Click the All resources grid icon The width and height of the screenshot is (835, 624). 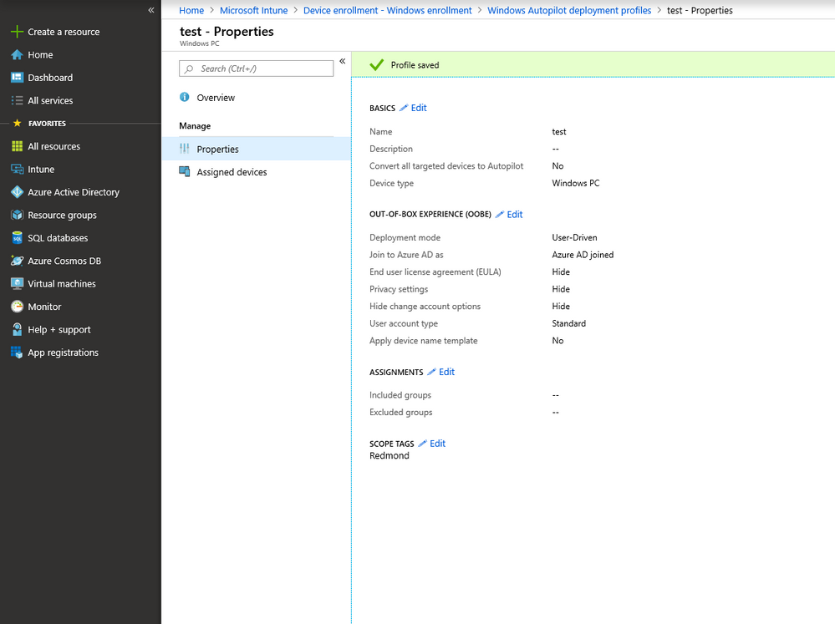pos(17,146)
